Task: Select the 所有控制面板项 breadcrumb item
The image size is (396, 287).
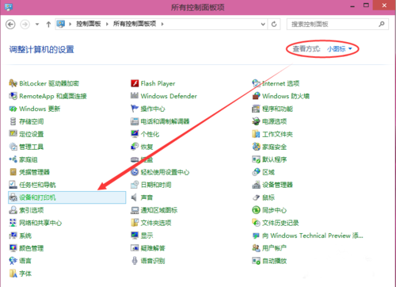Action: coord(135,24)
